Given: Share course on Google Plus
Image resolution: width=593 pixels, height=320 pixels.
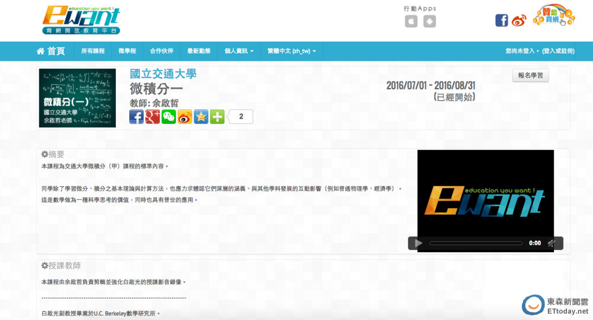Looking at the screenshot, I should tap(152, 117).
